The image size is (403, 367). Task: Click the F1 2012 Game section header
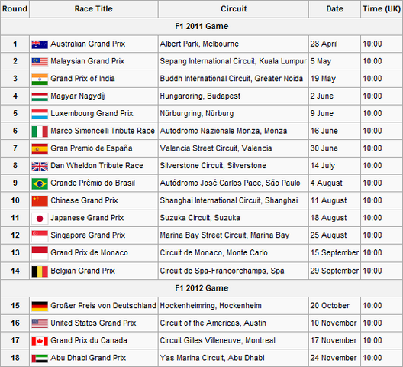pyautogui.click(x=201, y=288)
